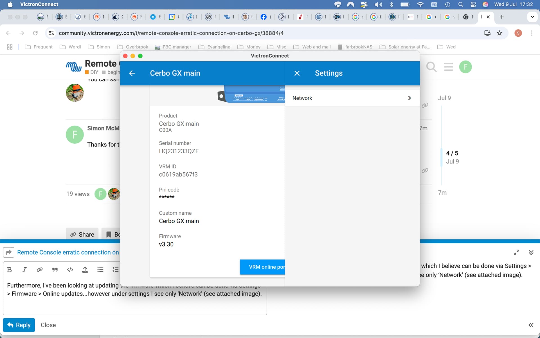Click Wi-Fi status menu bar icon
This screenshot has width=540, height=338.
point(420,4)
